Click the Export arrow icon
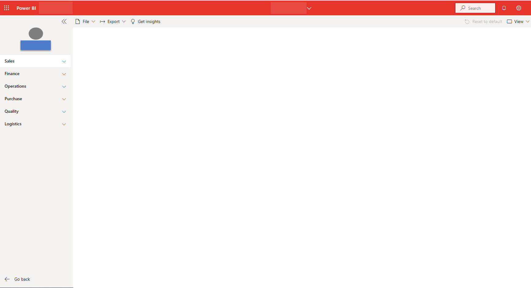This screenshot has height=288, width=531. pyautogui.click(x=103, y=21)
